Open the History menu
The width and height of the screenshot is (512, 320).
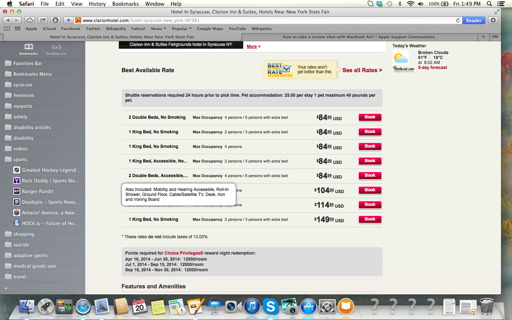click(97, 4)
